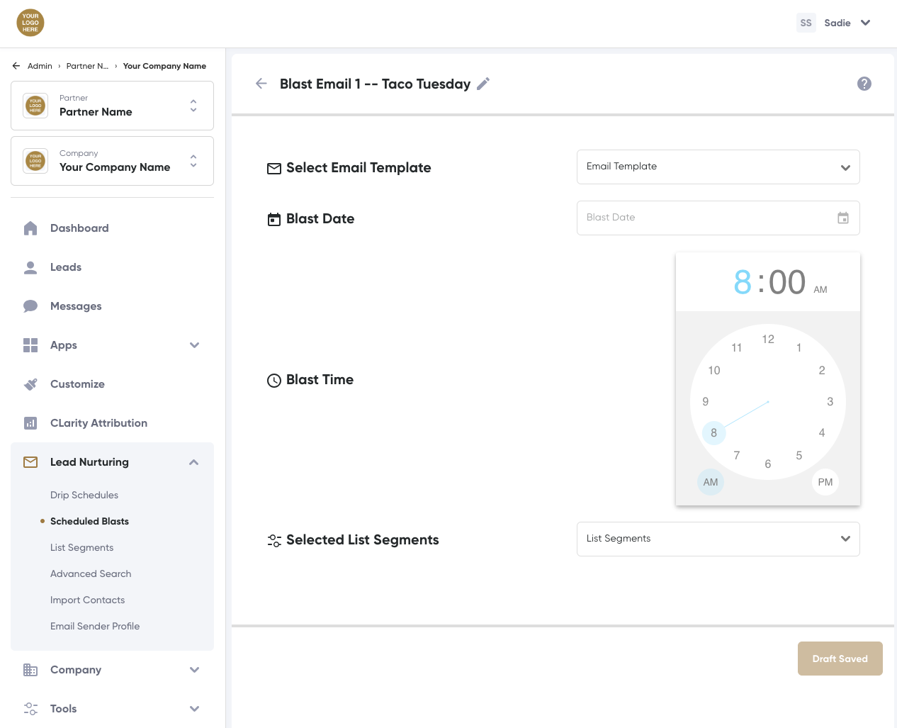897x728 pixels.
Task: Go to Leads page
Action: (66, 267)
